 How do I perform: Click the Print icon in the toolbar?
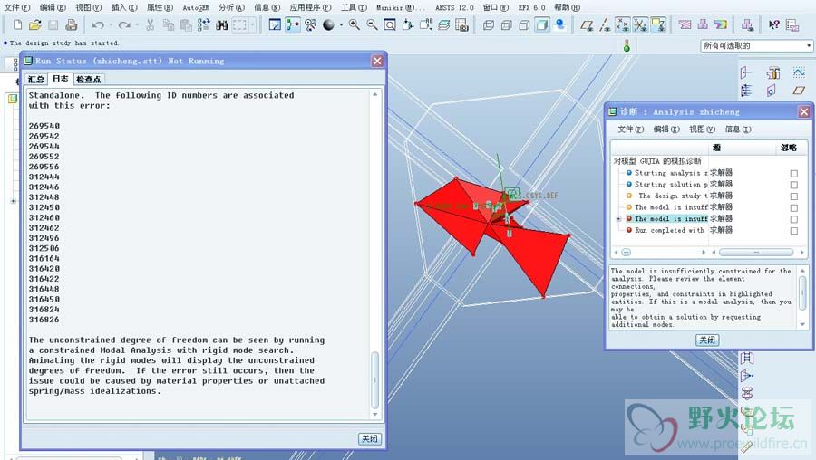[72, 24]
